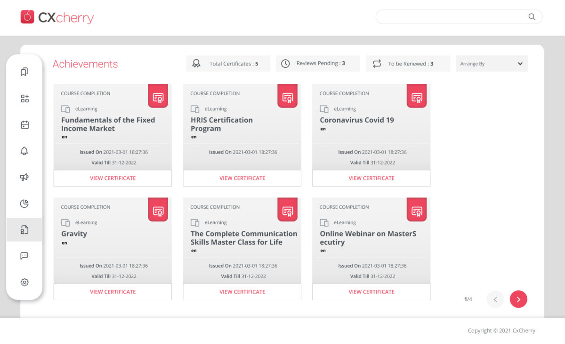565x344 pixels.
Task: Open the announcements megaphone sidebar icon
Action: click(x=24, y=177)
